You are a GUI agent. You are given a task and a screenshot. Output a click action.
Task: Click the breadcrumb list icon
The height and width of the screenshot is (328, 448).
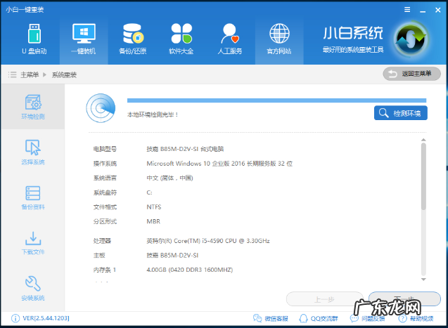pos(12,74)
